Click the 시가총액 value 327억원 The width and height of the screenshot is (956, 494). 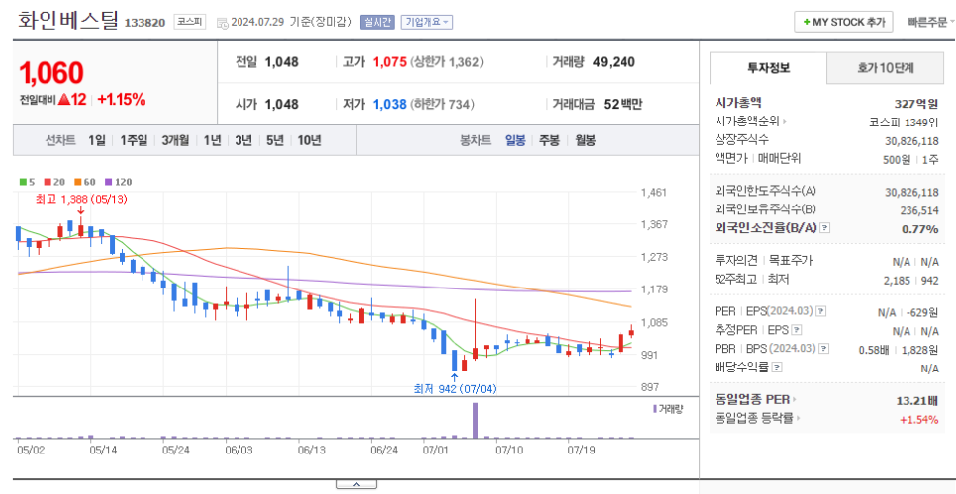point(916,104)
